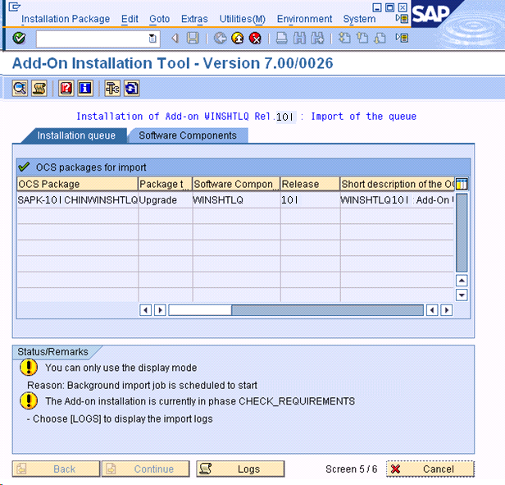Click the red Cancel circle icon
This screenshot has width=505, height=485.
(x=255, y=39)
